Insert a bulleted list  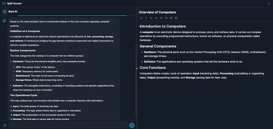(x=156, y=18)
